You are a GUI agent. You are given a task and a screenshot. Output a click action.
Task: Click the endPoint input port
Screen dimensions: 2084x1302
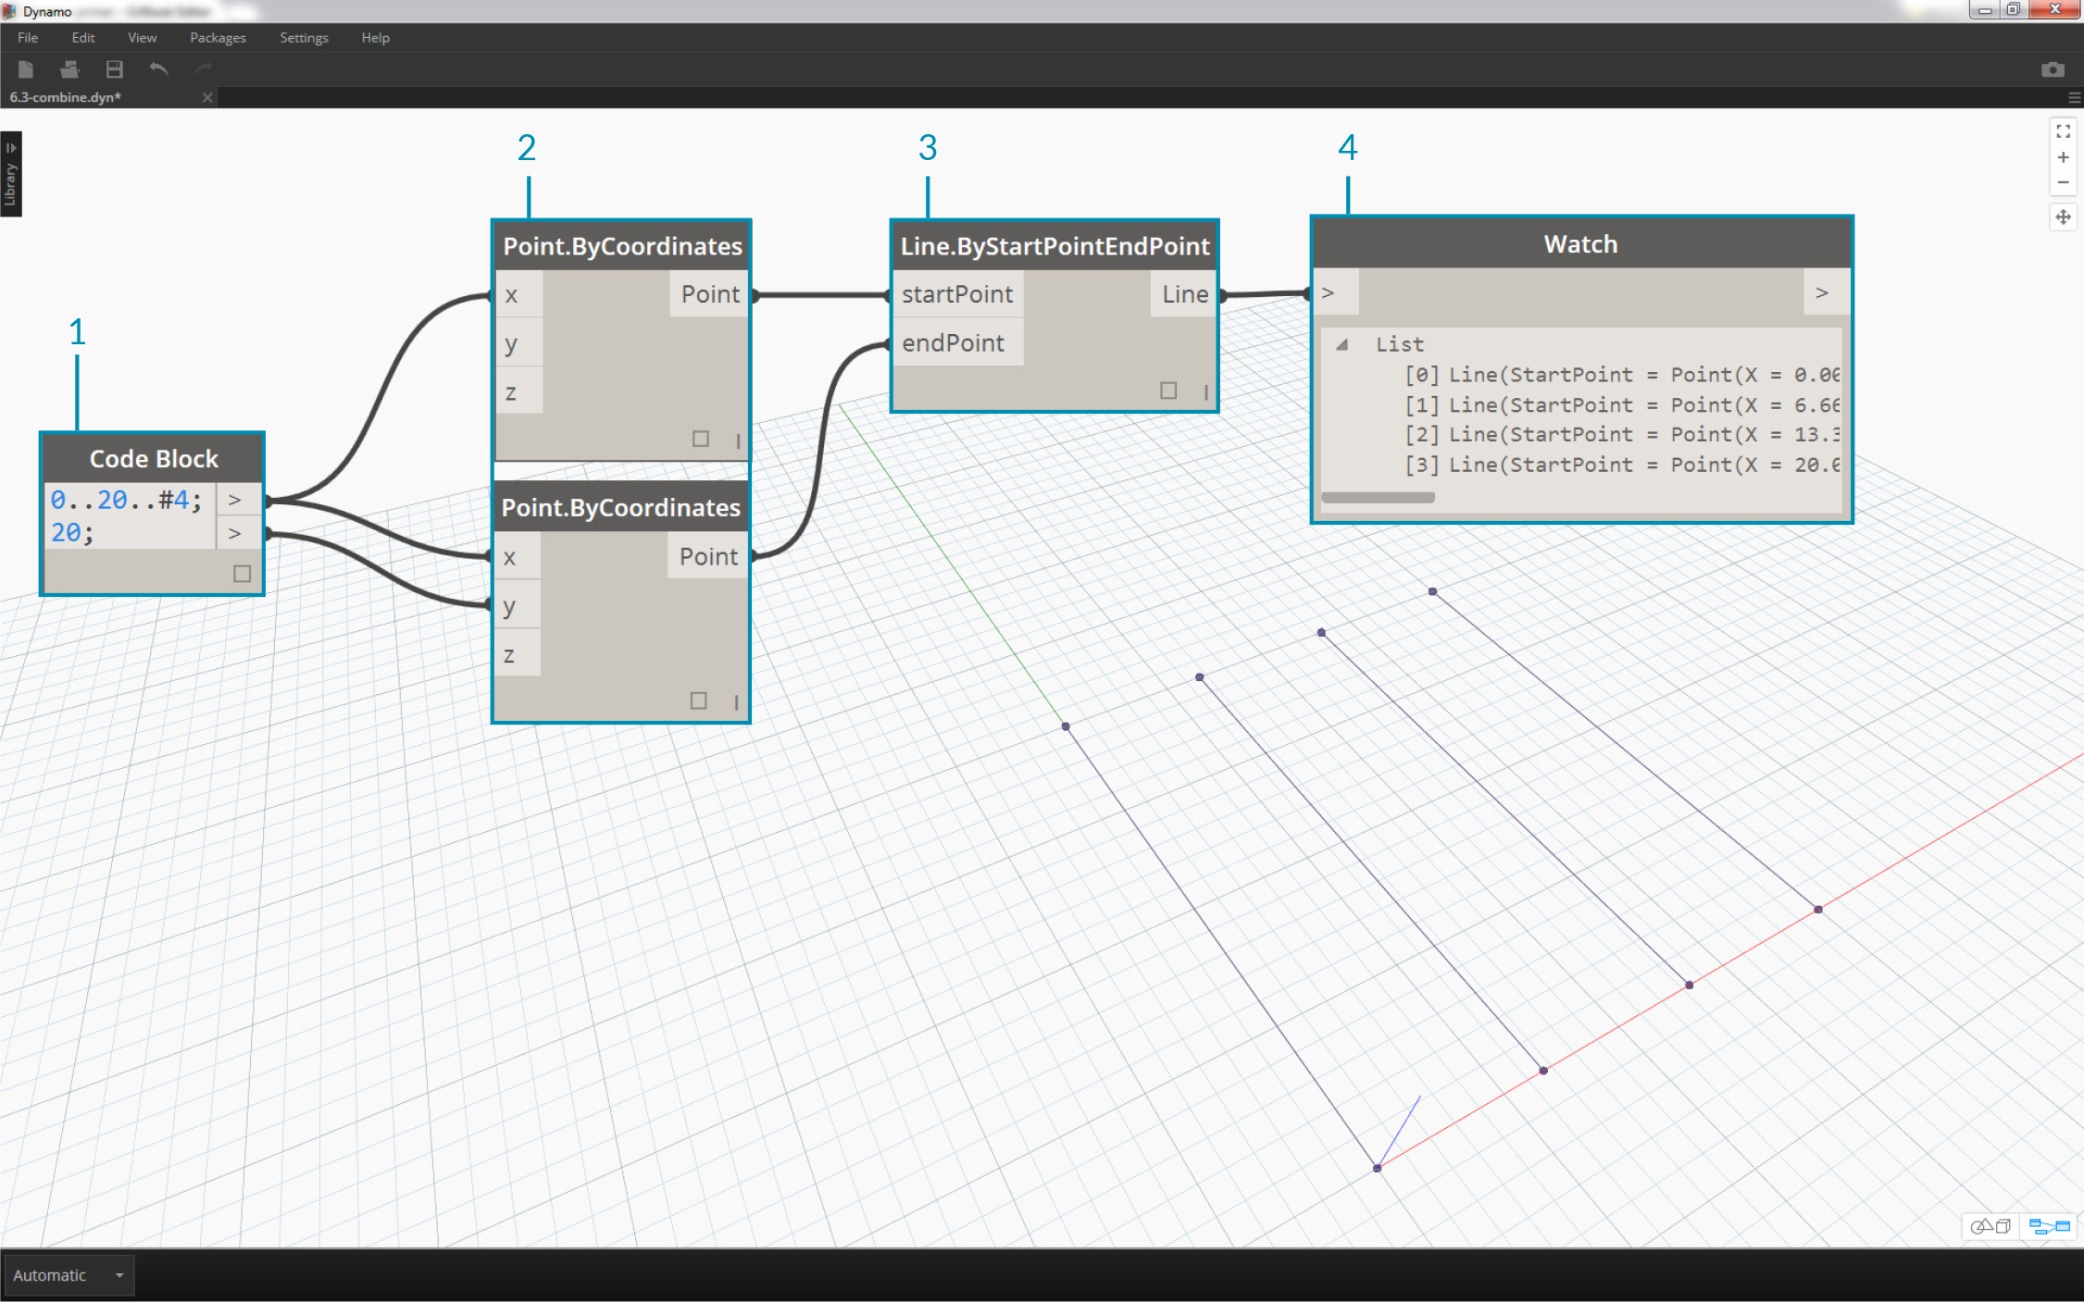tap(958, 343)
